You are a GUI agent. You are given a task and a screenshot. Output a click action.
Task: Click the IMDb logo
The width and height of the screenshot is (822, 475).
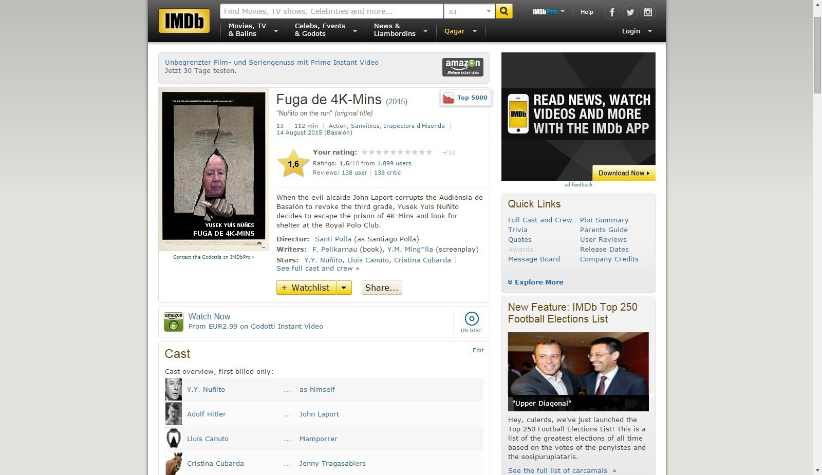point(184,21)
